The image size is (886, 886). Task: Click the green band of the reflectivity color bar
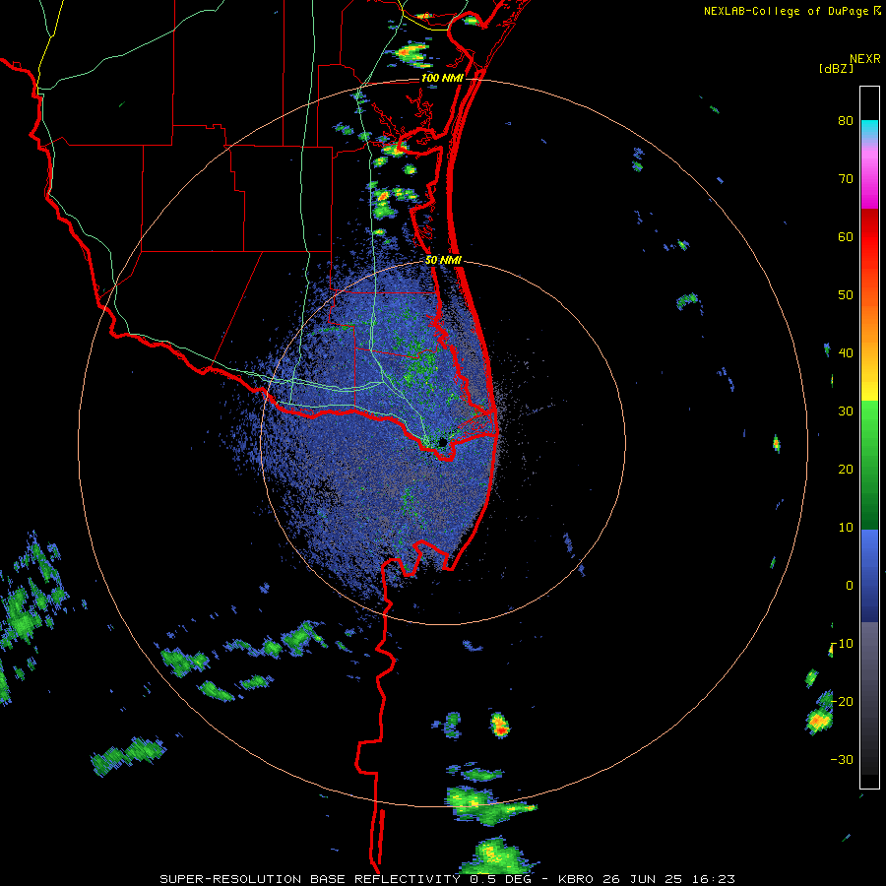[869, 465]
